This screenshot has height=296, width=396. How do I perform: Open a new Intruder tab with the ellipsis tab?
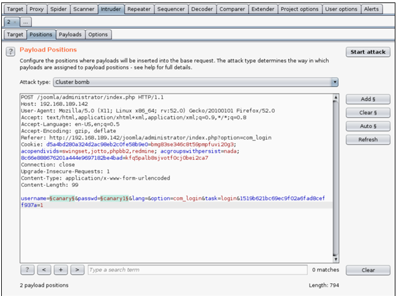[x=26, y=22]
